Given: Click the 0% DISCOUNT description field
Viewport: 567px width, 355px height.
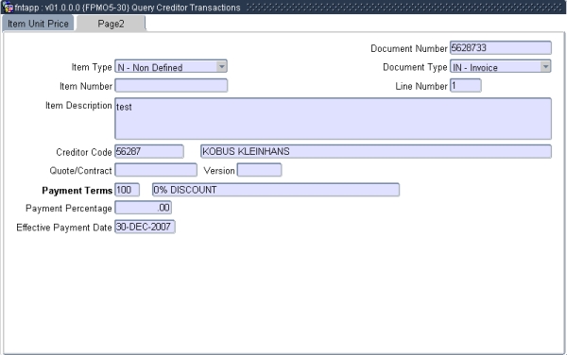Looking at the screenshot, I should click(276, 190).
